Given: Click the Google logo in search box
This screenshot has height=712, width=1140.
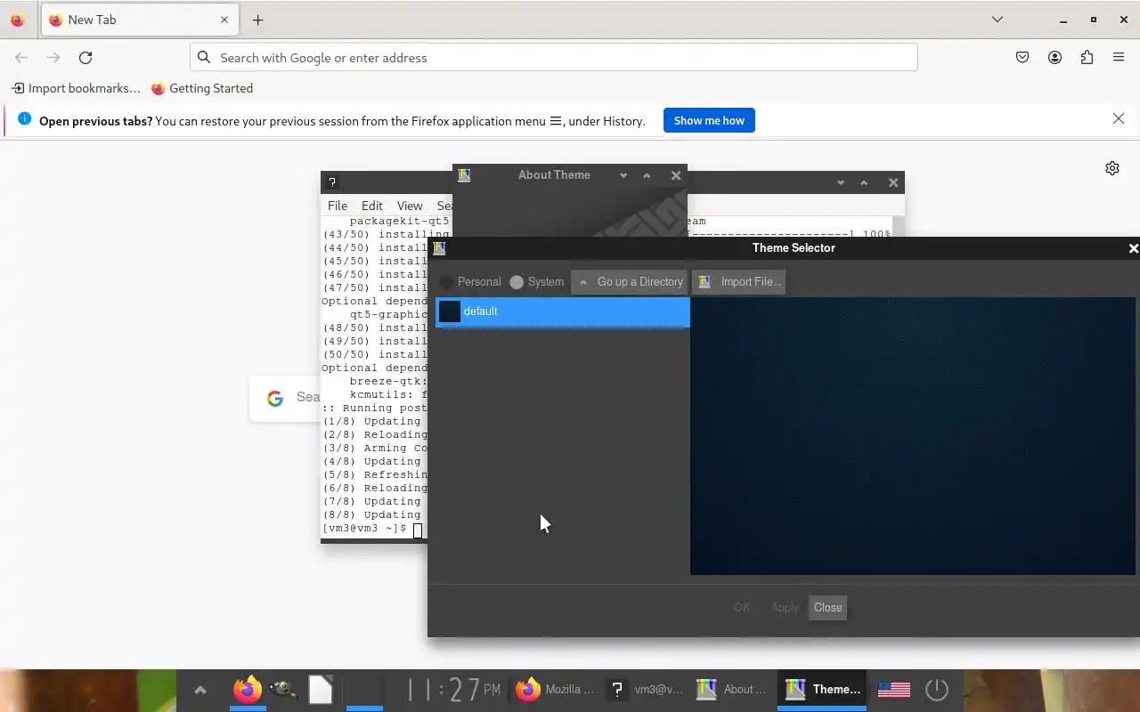Looking at the screenshot, I should pos(275,398).
